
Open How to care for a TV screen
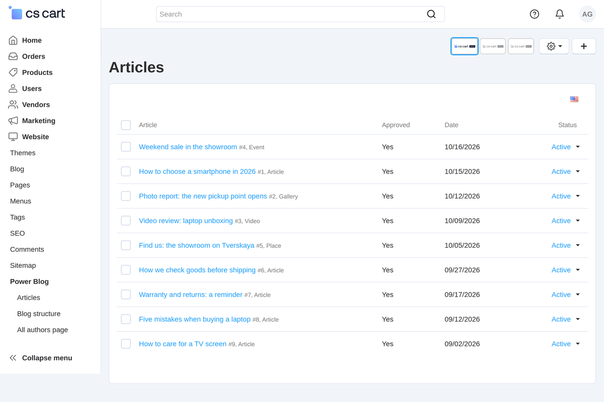[x=183, y=344]
